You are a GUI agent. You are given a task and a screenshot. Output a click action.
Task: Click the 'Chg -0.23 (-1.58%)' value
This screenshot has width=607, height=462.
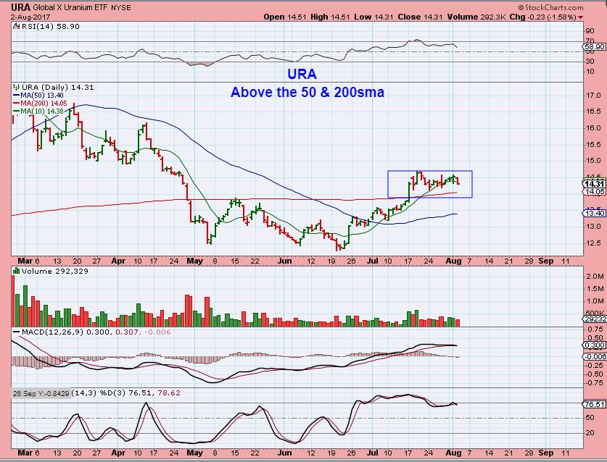coord(542,17)
